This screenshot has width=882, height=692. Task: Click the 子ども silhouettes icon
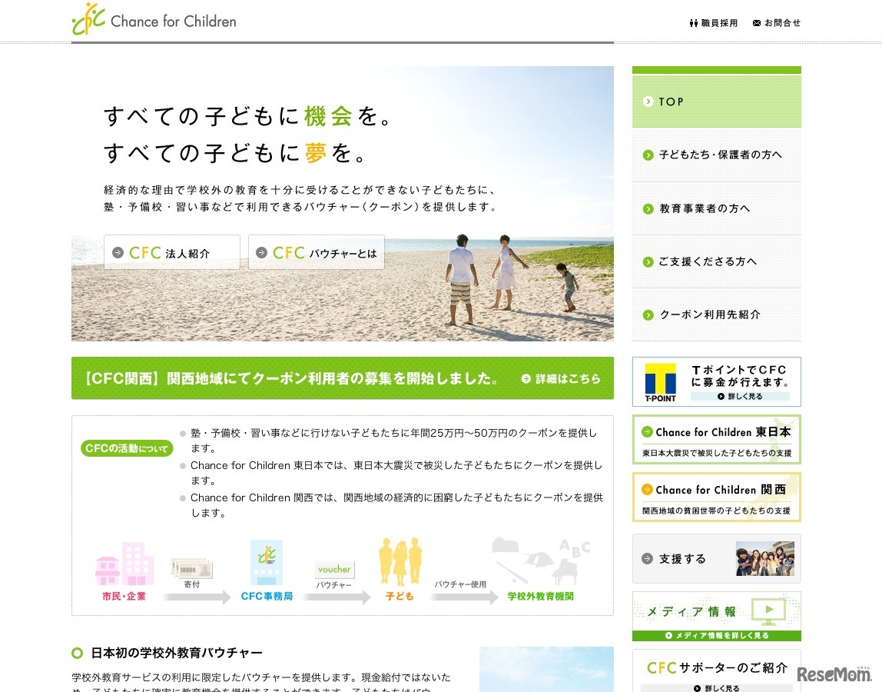coord(400,561)
